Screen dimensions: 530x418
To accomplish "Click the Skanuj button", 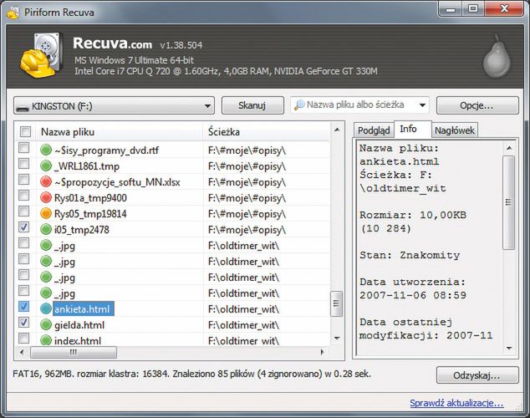I will coord(252,105).
